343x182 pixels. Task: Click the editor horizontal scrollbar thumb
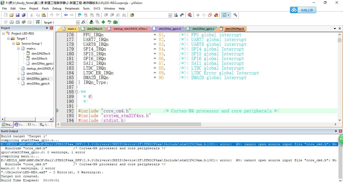tap(131, 124)
